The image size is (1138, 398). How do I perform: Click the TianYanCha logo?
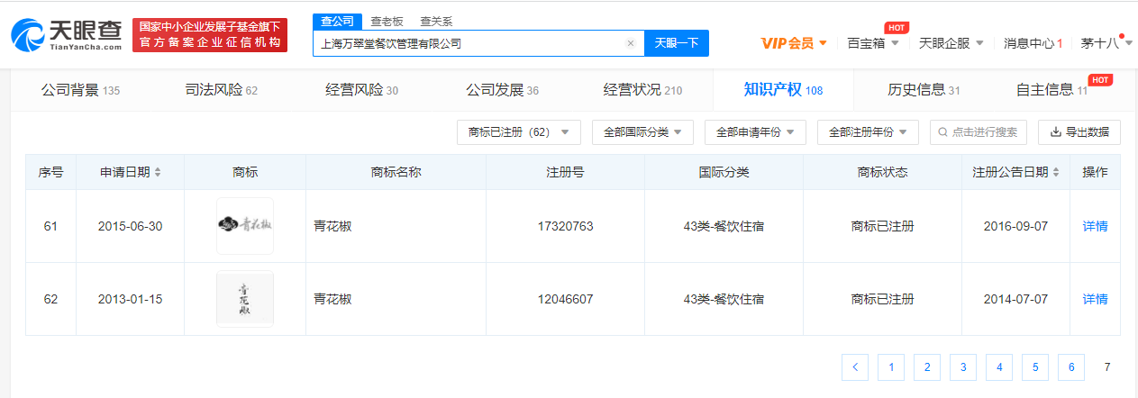tap(67, 34)
